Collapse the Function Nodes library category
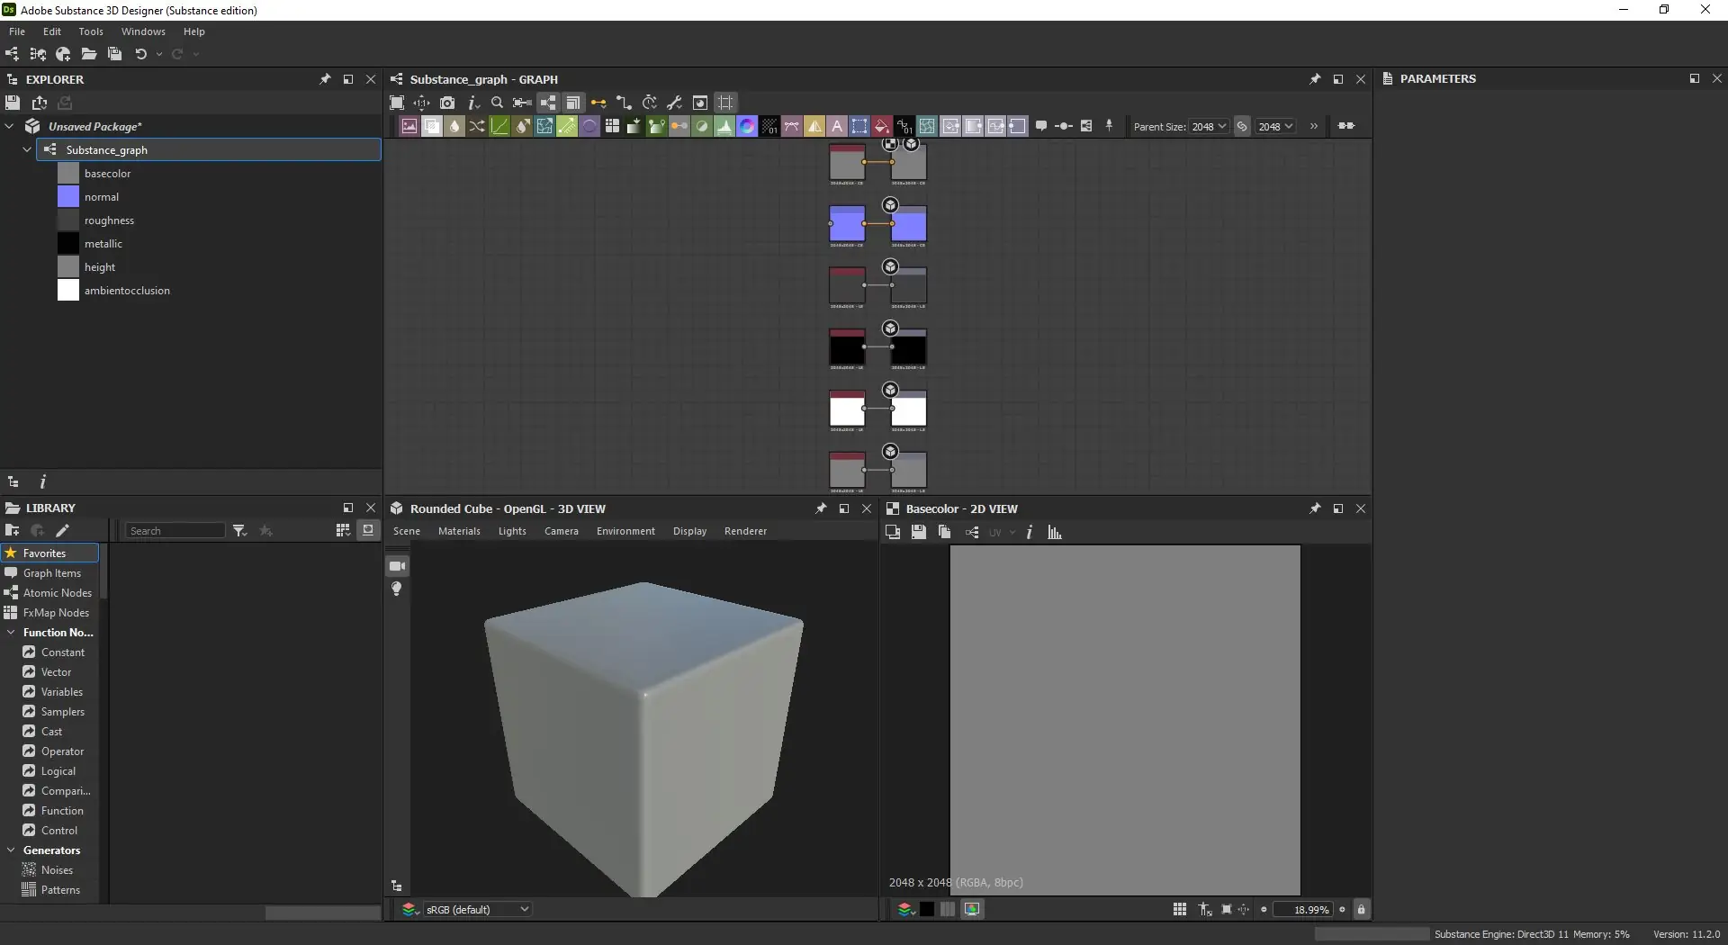1728x945 pixels. coord(10,633)
